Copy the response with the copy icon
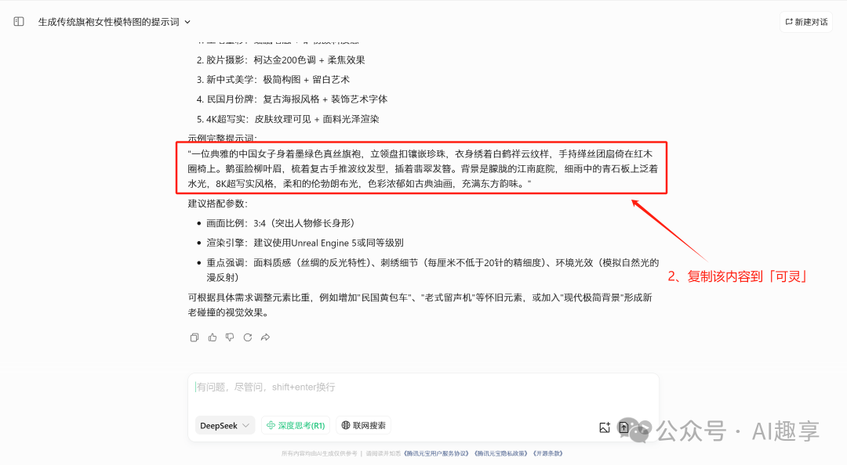Image resolution: width=847 pixels, height=465 pixels. click(194, 337)
